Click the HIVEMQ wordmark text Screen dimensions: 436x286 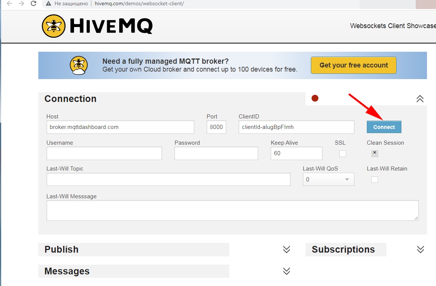click(111, 26)
